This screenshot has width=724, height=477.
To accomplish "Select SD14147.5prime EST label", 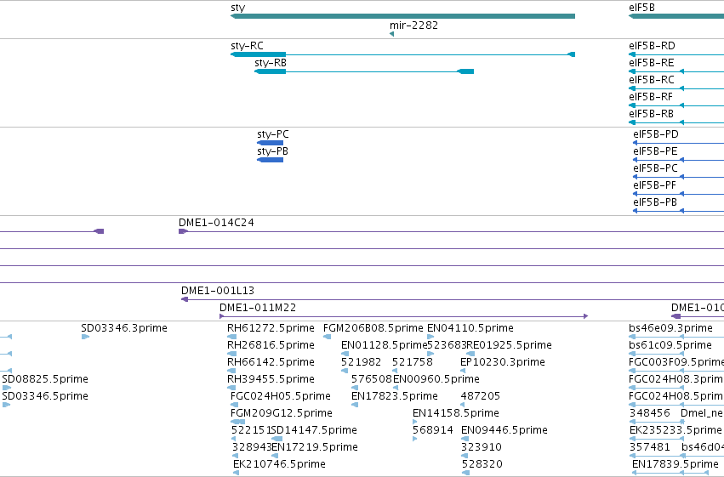I will (x=315, y=430).
